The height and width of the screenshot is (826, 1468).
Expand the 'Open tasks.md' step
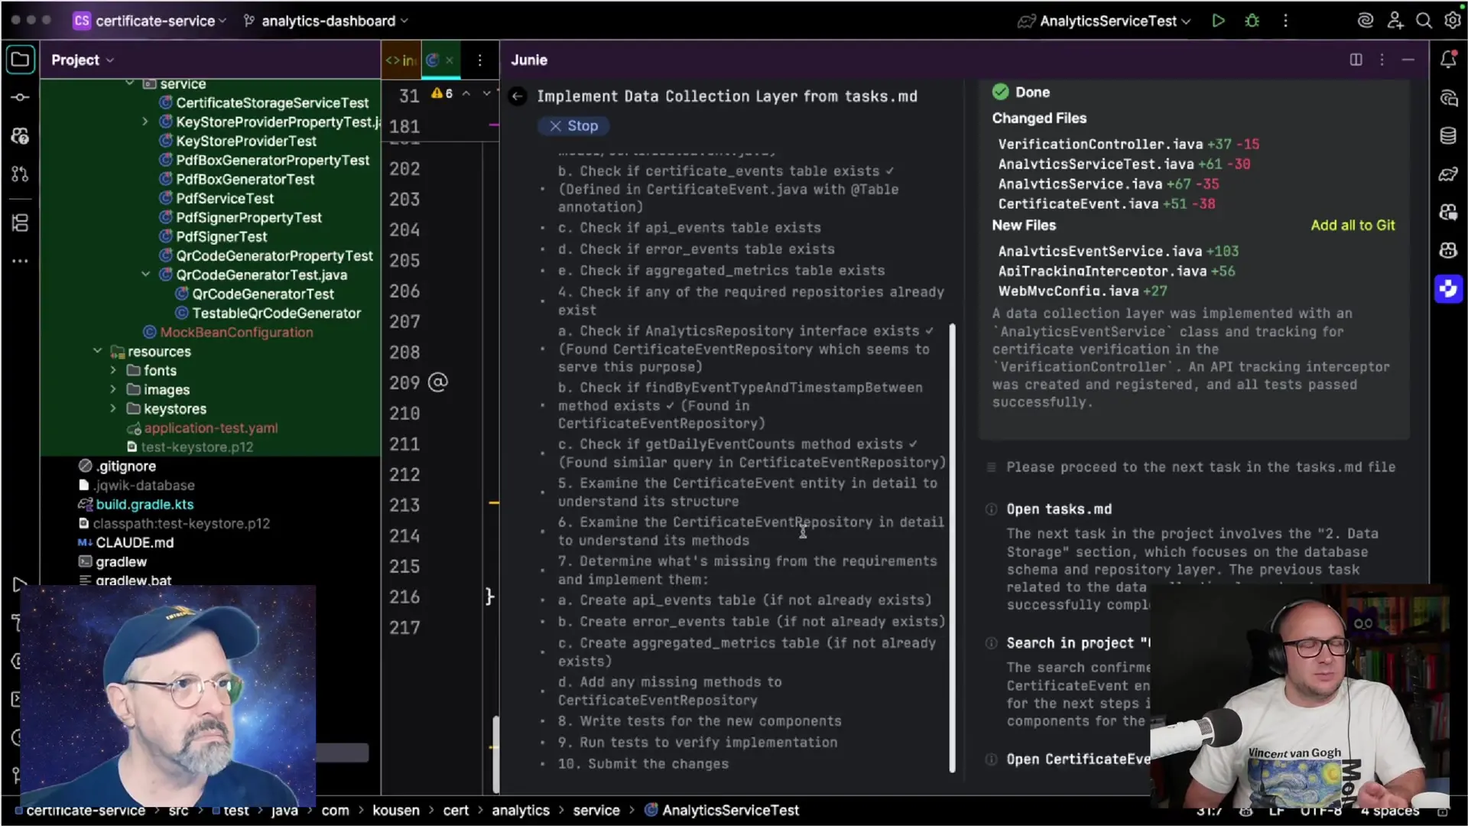pos(1059,509)
